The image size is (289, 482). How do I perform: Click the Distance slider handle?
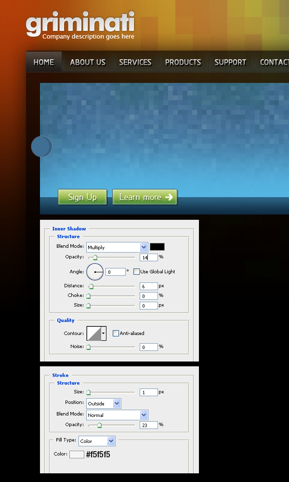tap(91, 286)
